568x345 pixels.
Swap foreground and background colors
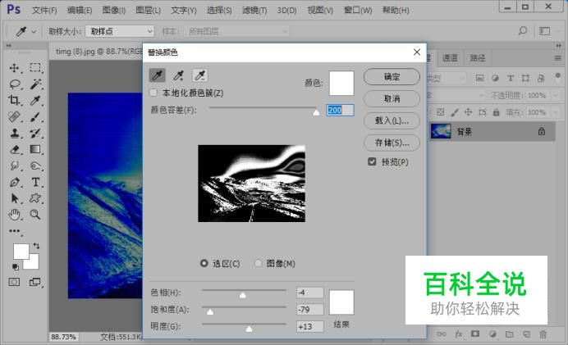pos(36,246)
